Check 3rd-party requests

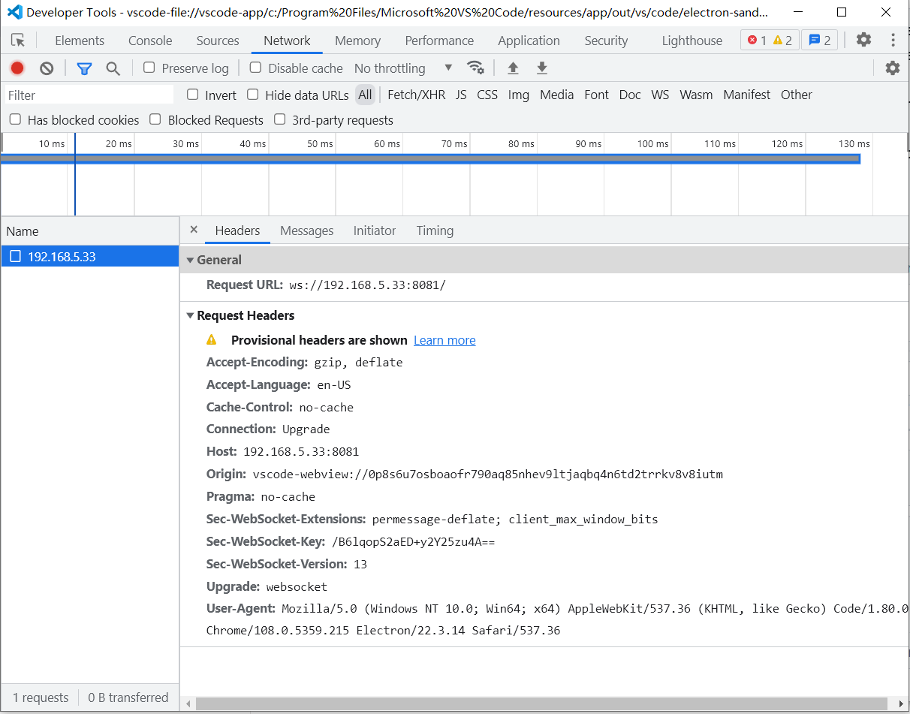pyautogui.click(x=280, y=119)
